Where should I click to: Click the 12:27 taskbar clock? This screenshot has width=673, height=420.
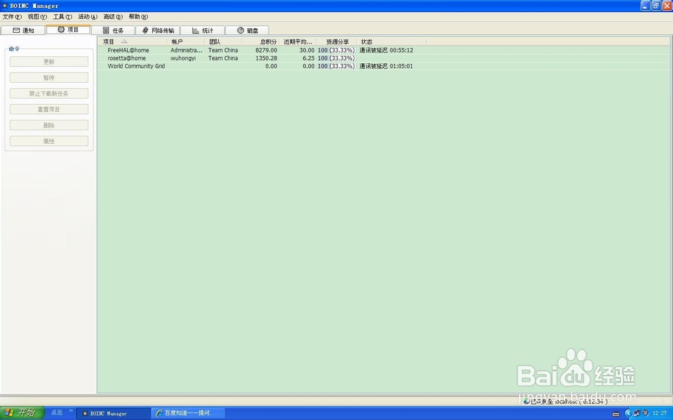(x=660, y=413)
